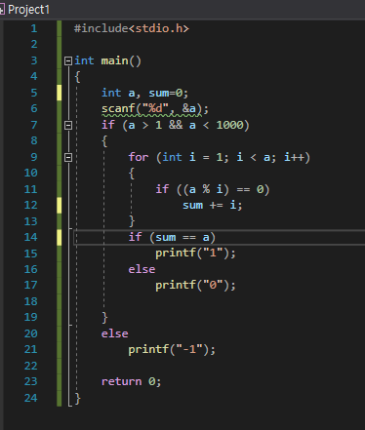This screenshot has width=365, height=430.
Task: Click line number 24 in the gutter
Action: click(x=31, y=398)
